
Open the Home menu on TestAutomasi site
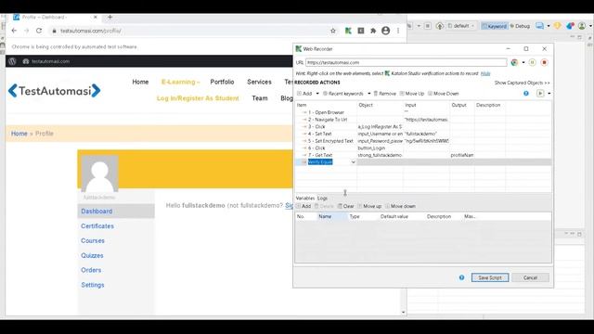coord(140,82)
